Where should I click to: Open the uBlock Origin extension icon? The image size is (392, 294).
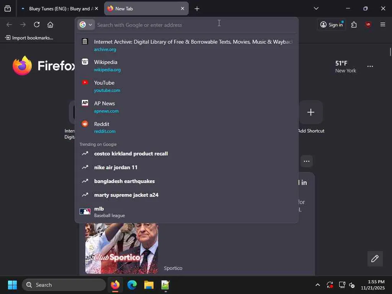coord(368,24)
